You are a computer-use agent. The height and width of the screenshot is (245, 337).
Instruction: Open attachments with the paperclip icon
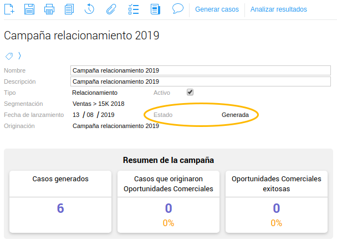pos(111,9)
